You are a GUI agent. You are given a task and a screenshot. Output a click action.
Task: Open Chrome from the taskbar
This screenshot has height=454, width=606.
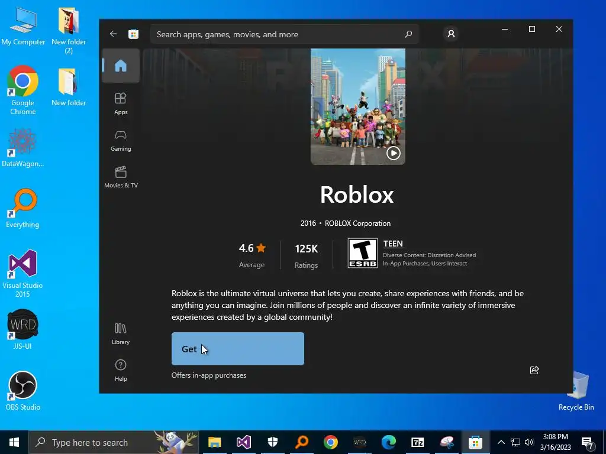tap(331, 442)
